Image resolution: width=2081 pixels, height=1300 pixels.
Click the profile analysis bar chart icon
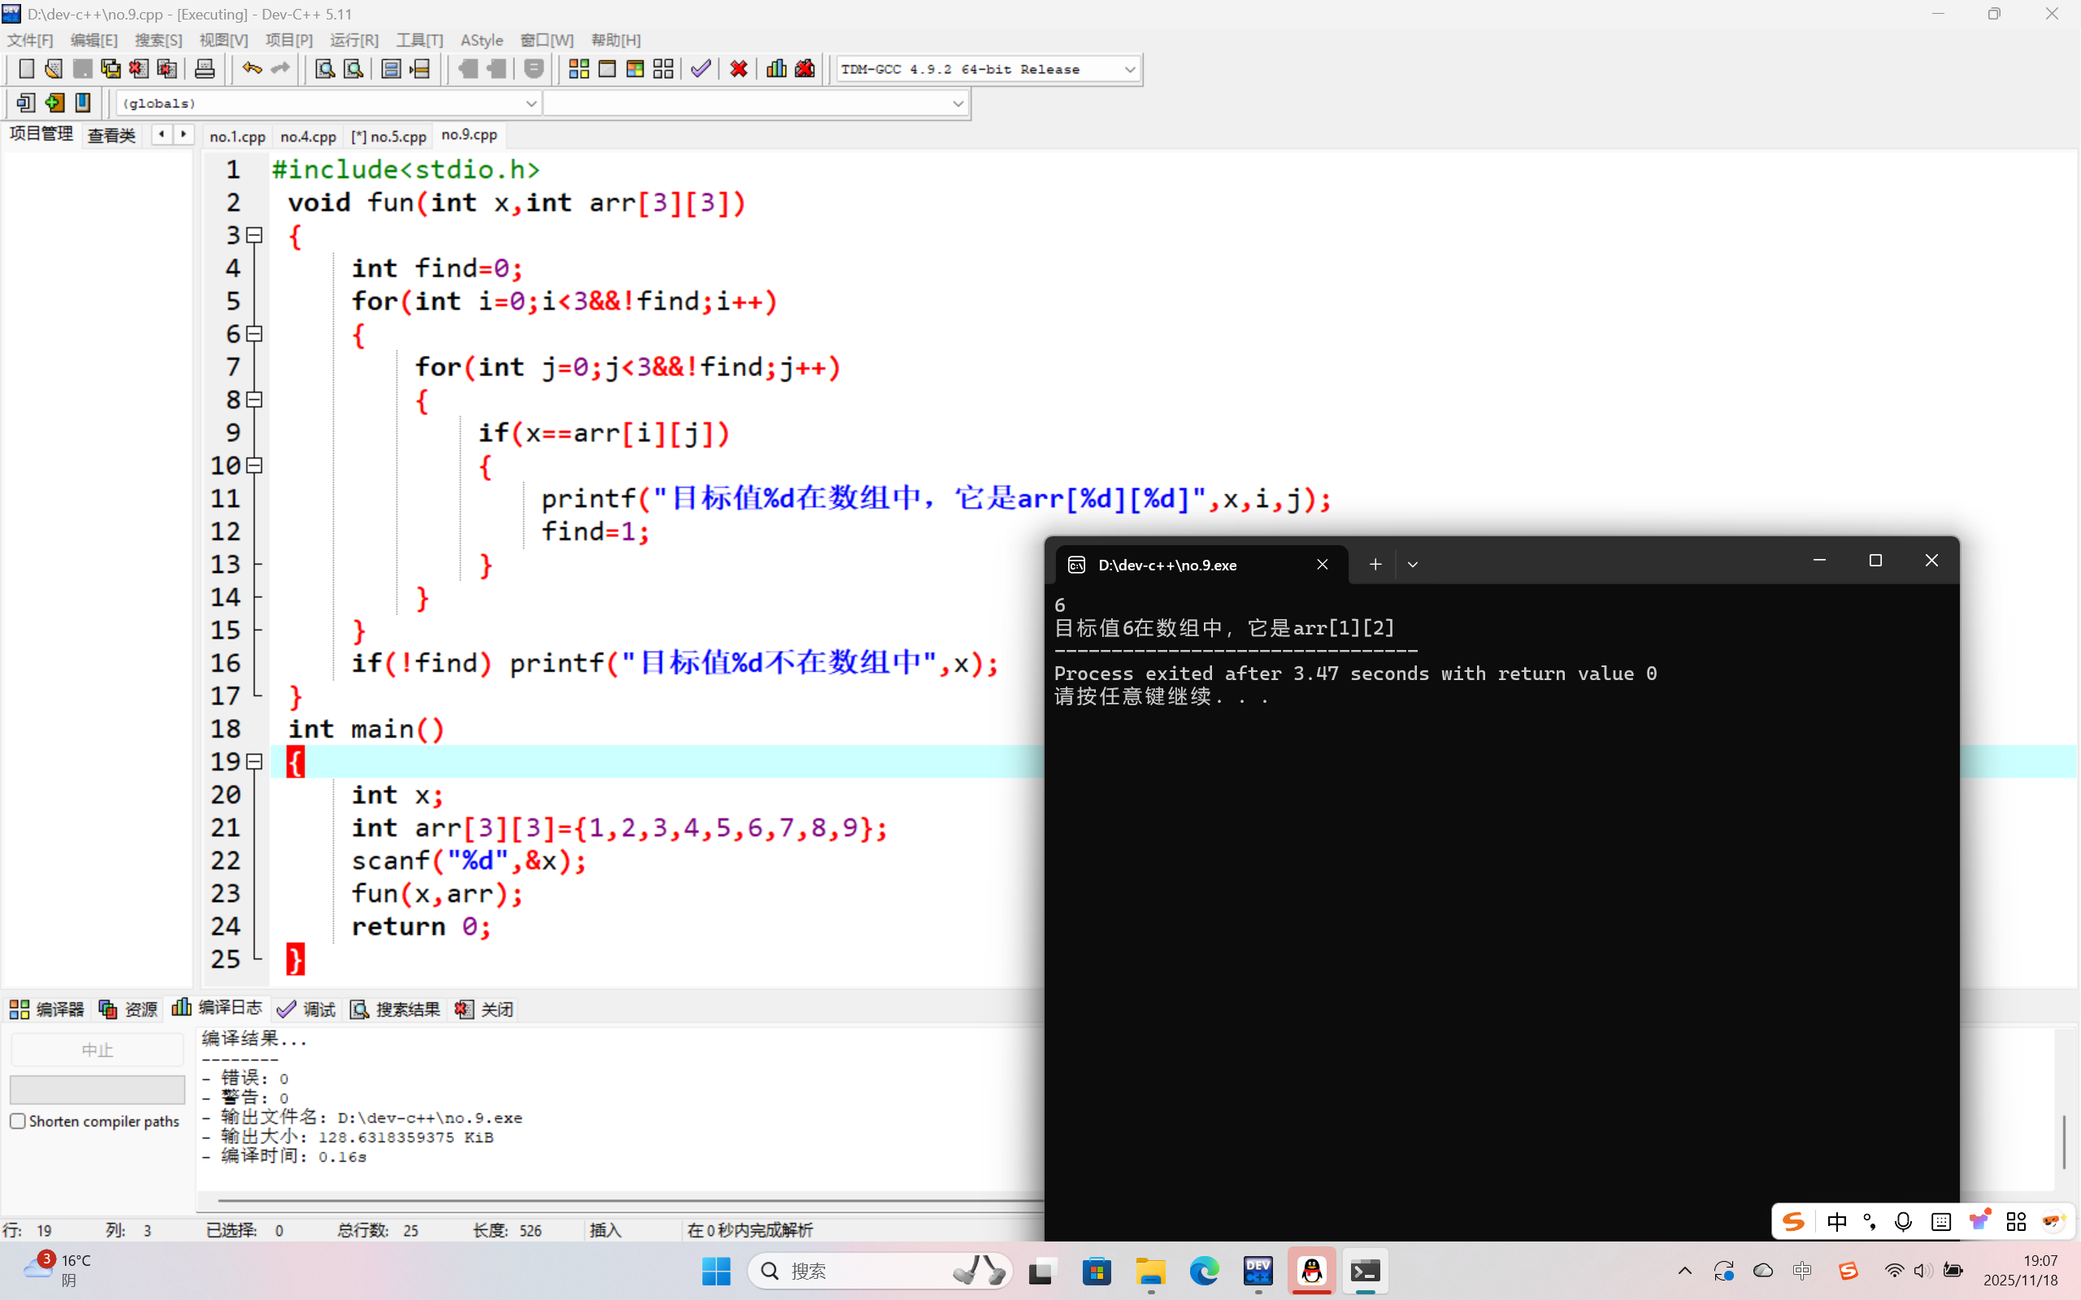[775, 69]
